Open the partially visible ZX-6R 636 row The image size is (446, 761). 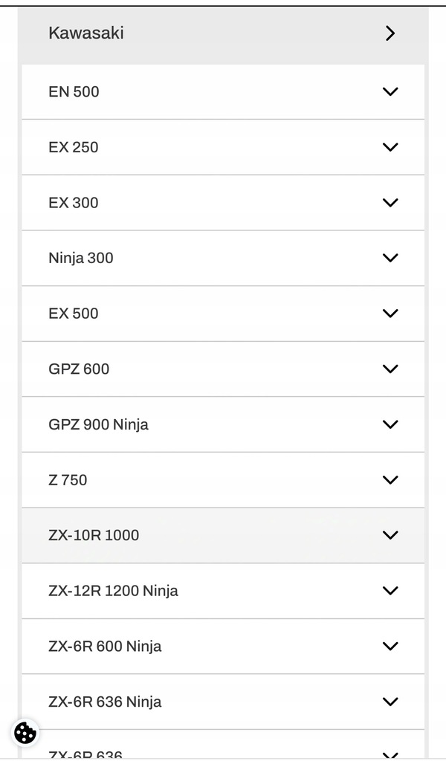tap(223, 745)
